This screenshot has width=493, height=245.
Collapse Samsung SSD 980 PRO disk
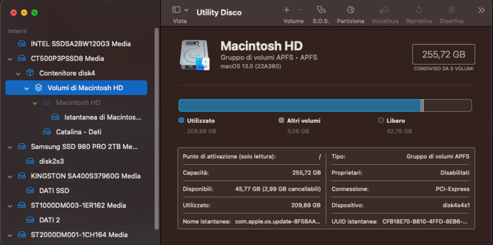tap(10, 147)
